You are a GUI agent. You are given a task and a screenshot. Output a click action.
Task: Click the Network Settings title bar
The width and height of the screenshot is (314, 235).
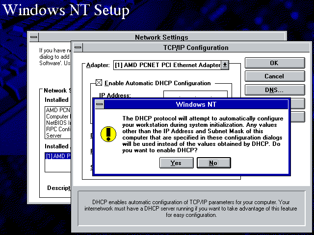[161, 37]
